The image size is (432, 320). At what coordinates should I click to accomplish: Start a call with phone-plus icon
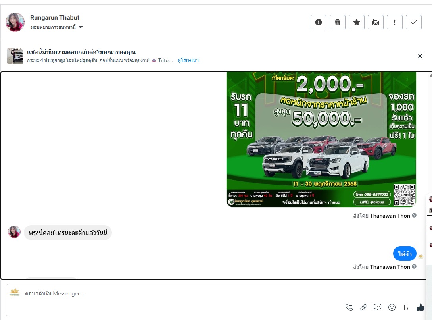coord(349,307)
